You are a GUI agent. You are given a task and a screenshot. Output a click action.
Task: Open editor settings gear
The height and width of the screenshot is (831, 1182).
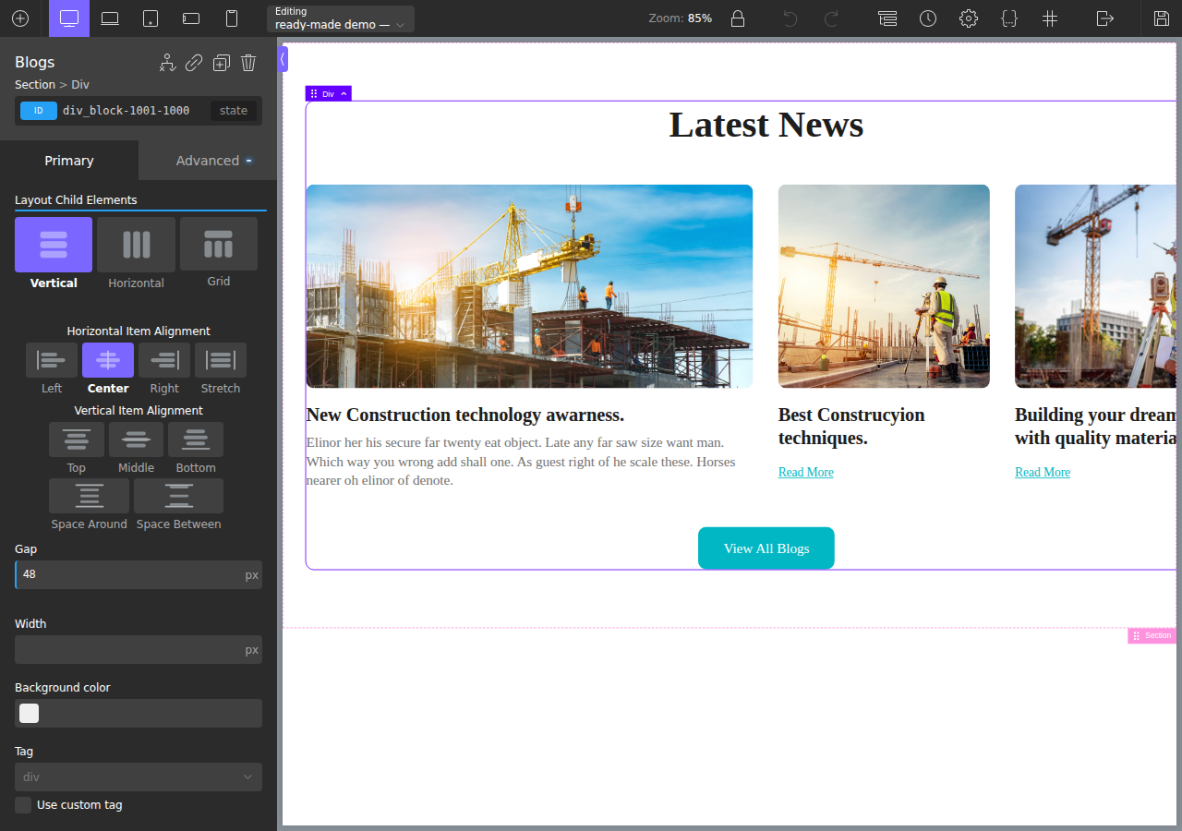tap(969, 18)
